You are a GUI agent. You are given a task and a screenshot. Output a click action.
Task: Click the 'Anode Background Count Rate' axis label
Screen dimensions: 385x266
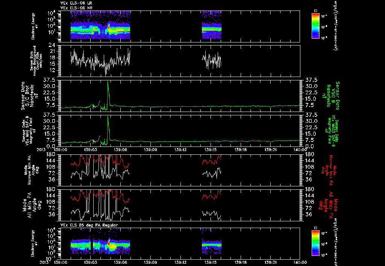click(36, 60)
